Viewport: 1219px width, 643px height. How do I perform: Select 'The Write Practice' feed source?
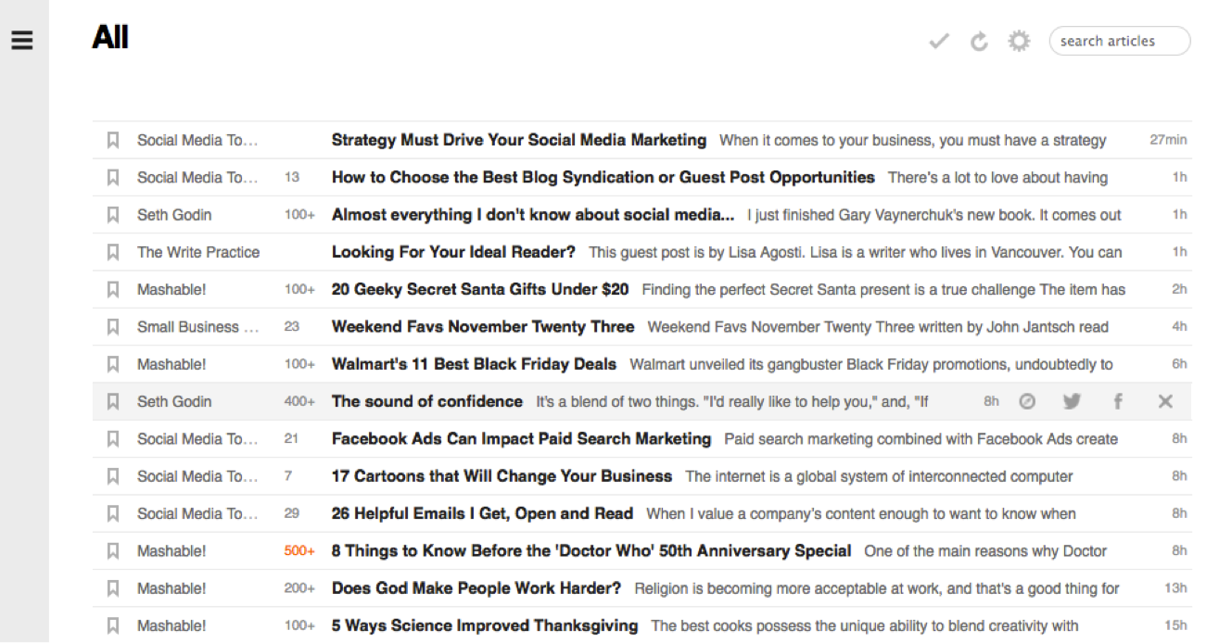[x=198, y=252]
